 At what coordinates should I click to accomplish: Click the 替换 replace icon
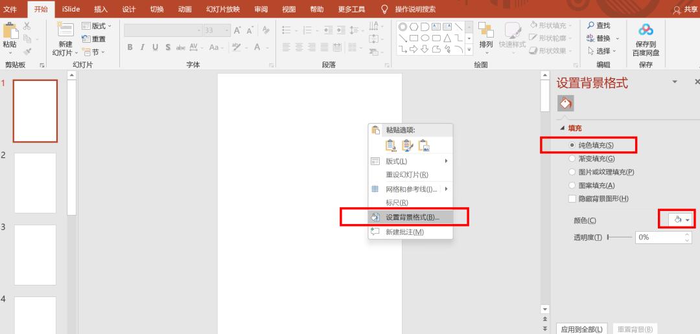coord(590,38)
